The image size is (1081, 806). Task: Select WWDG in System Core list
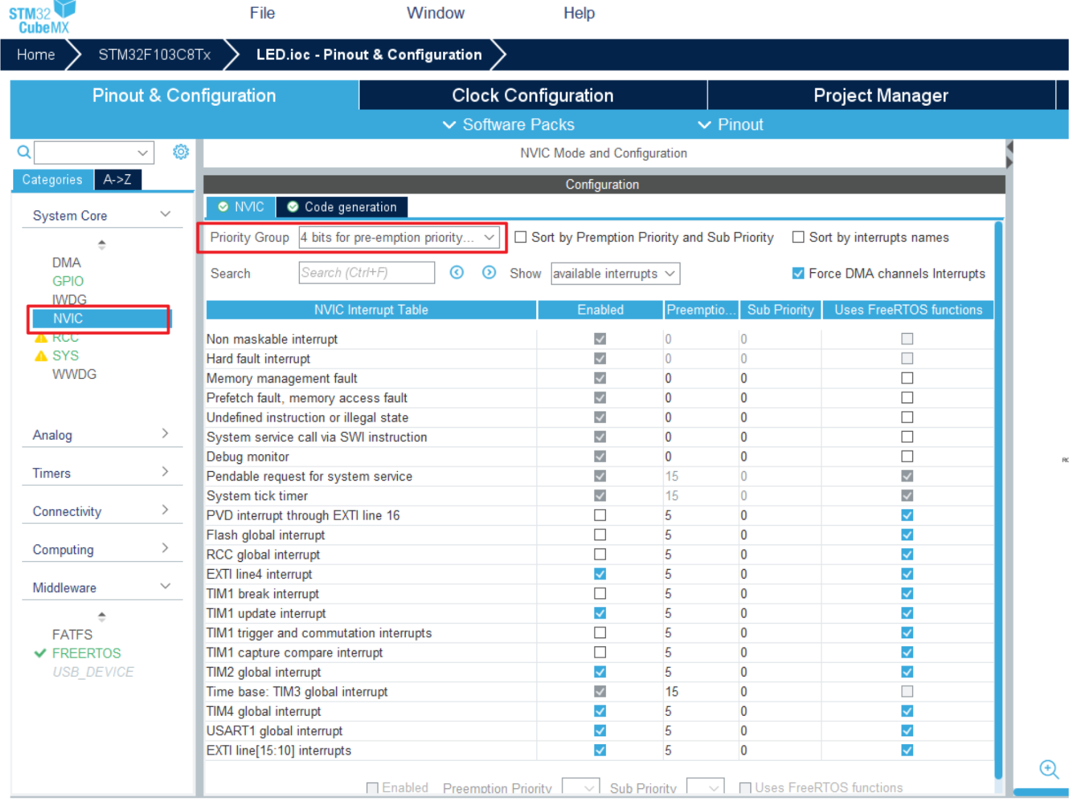(x=74, y=374)
